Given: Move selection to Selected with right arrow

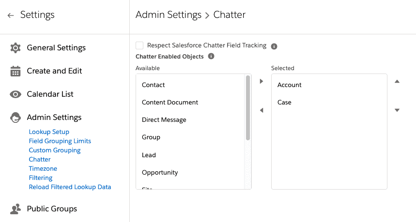Looking at the screenshot, I should pyautogui.click(x=262, y=81).
